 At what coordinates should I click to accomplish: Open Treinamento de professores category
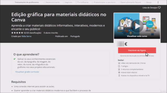[27, 2]
